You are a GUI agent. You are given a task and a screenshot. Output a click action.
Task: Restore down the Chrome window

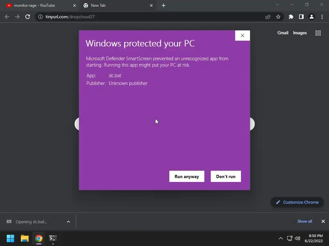coord(307,4)
